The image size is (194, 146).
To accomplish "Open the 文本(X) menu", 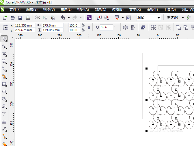I will click(x=135, y=10).
